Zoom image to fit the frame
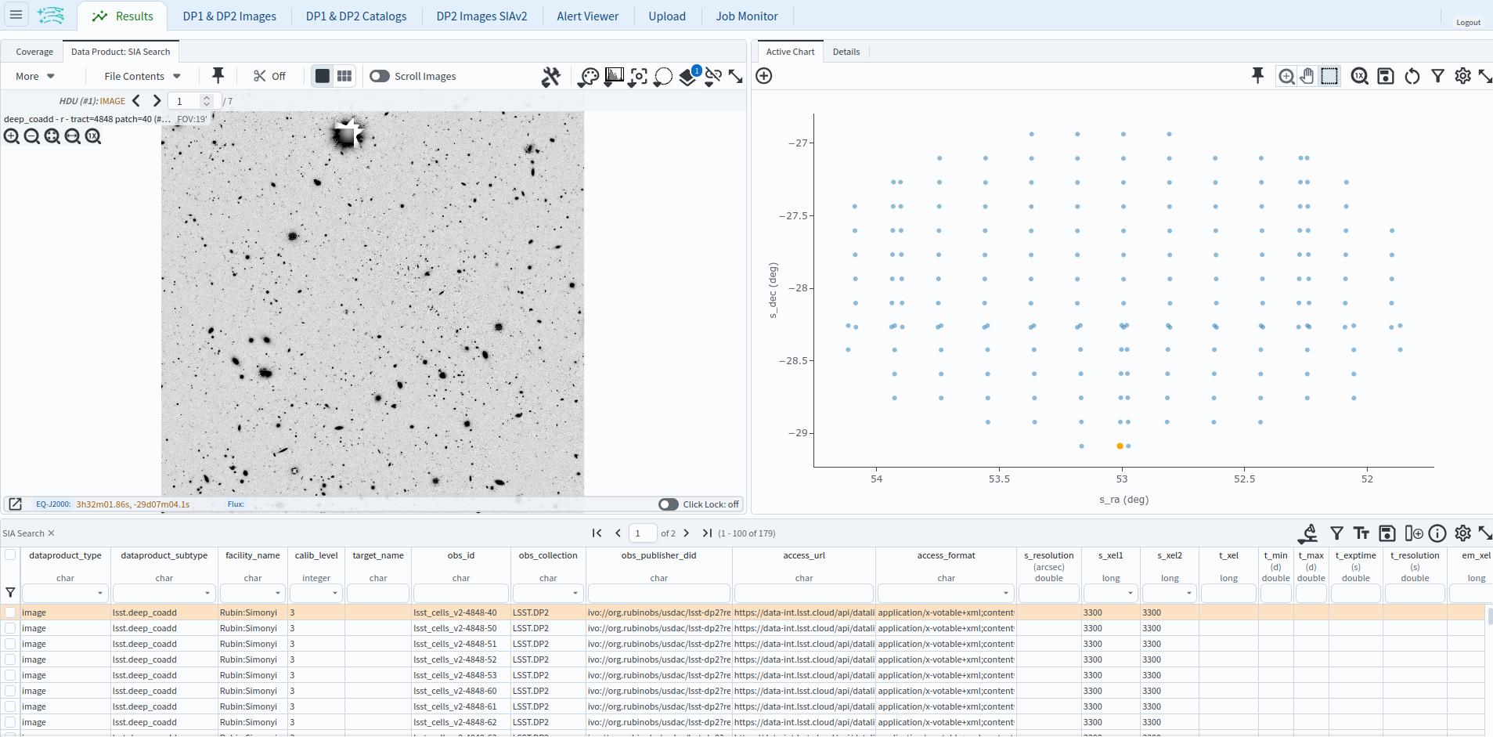This screenshot has height=737, width=1493. pyautogui.click(x=52, y=136)
